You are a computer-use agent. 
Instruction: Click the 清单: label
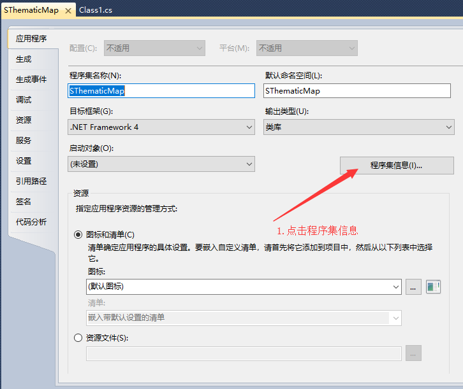[x=96, y=303]
